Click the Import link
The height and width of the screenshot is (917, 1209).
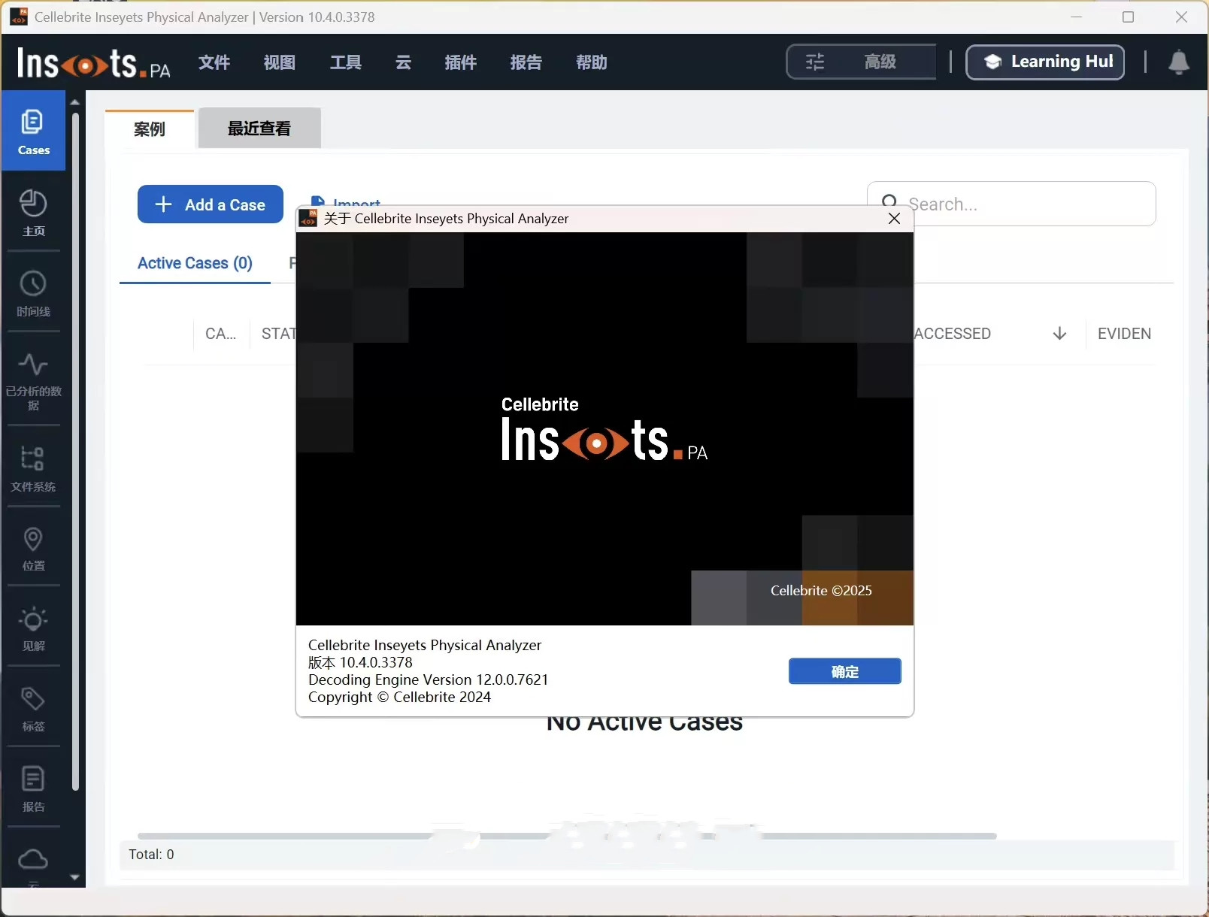[347, 201]
